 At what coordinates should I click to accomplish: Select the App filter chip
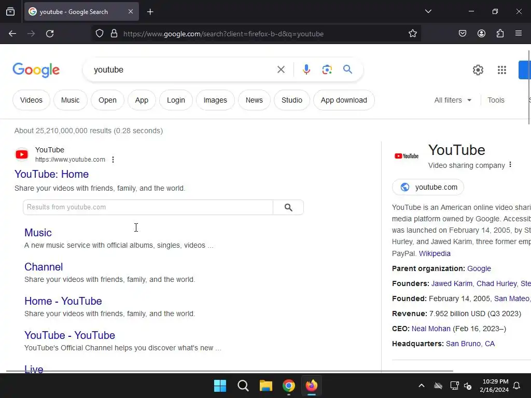[x=142, y=100]
